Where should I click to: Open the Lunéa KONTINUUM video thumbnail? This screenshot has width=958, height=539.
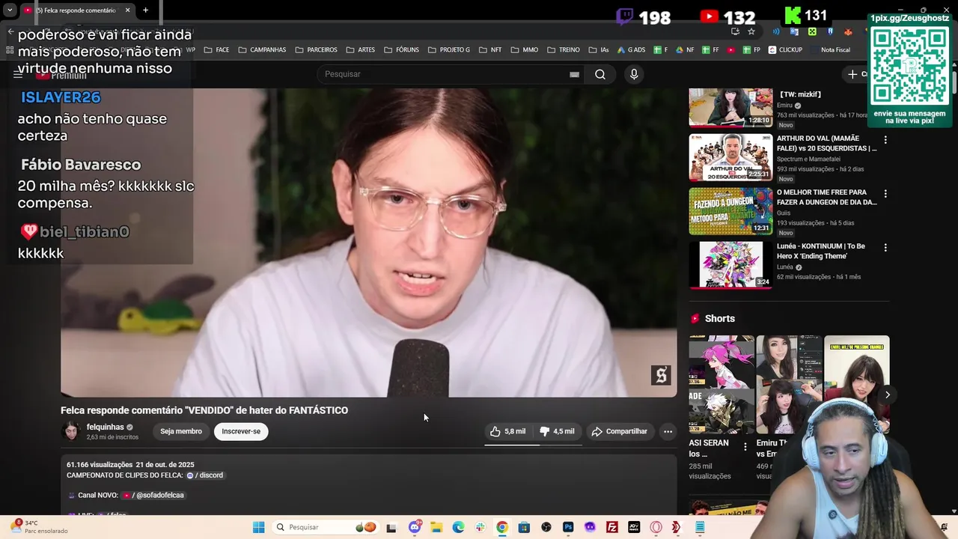point(730,265)
